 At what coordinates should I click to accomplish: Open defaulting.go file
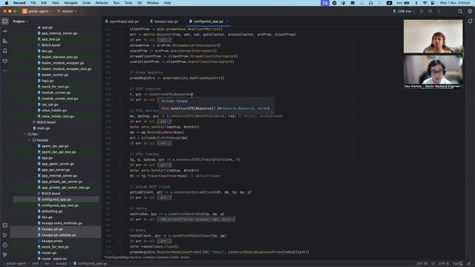[52, 211]
